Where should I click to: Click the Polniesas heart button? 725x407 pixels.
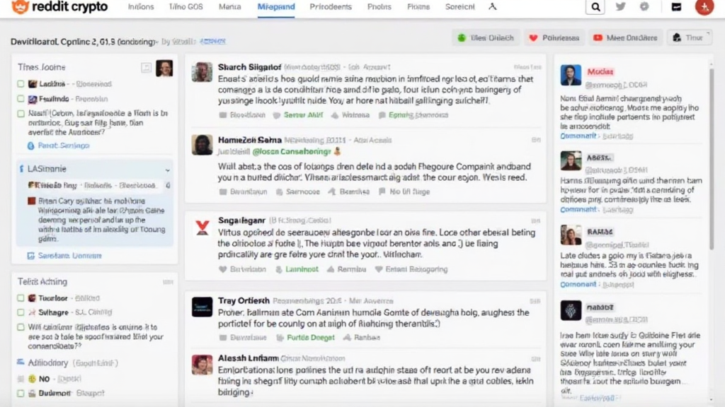554,38
